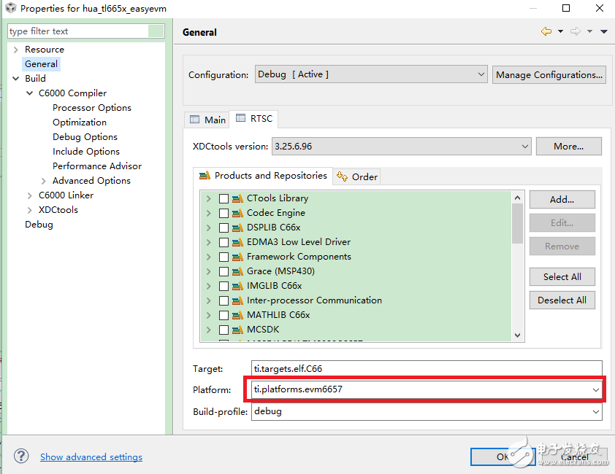Select the Debug item in tree
This screenshot has width=615, height=474.
39,225
